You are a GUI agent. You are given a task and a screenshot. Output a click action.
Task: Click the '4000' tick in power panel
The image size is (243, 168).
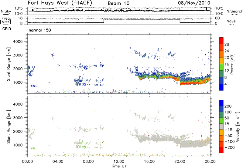pyautogui.click(x=18, y=42)
